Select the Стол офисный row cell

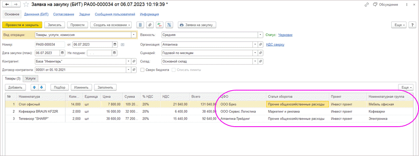coord(41,104)
